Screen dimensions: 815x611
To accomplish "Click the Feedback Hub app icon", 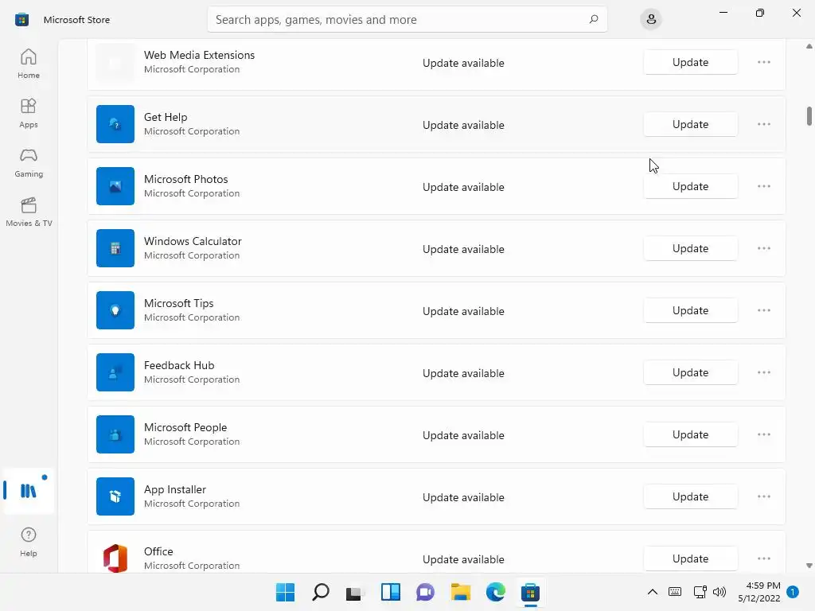I will (115, 372).
